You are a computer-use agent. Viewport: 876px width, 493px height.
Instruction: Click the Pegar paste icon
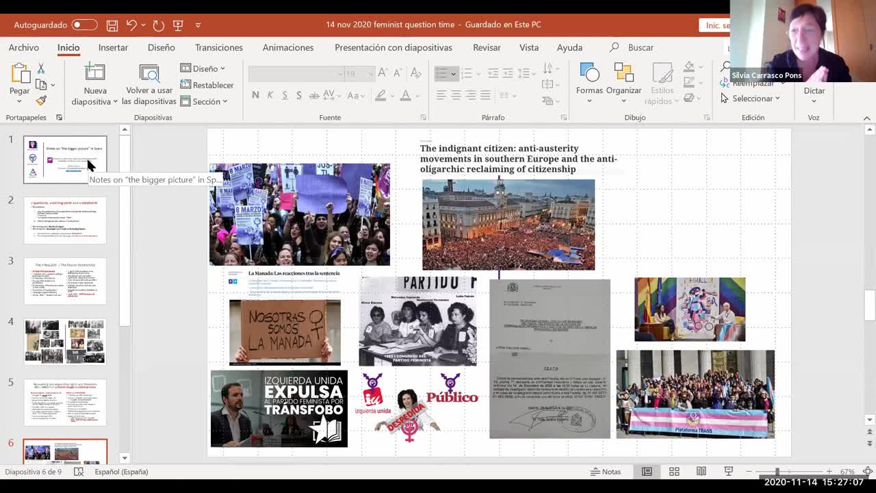(x=20, y=73)
